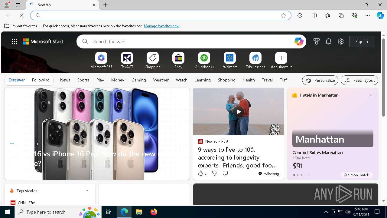Go to Weather category
Screen dimensions: 387x218
point(161,80)
